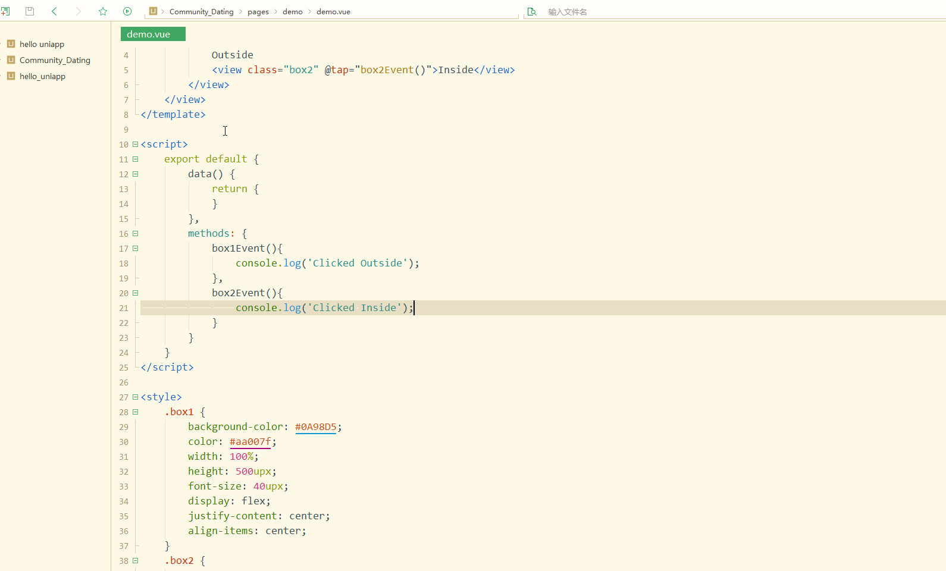Viewport: 946px width, 571px height.
Task: Open the hello_uniapp project
Action: (x=42, y=76)
